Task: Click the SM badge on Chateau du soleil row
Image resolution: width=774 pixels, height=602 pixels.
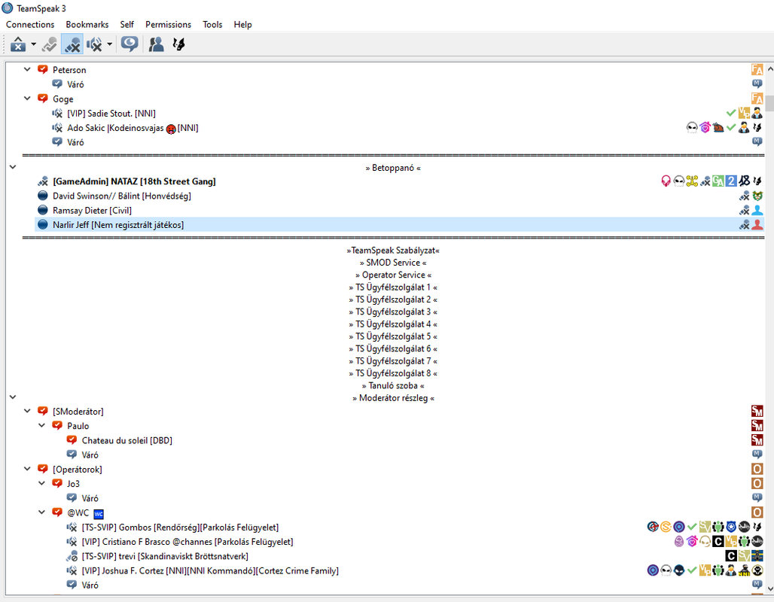Action: click(757, 440)
